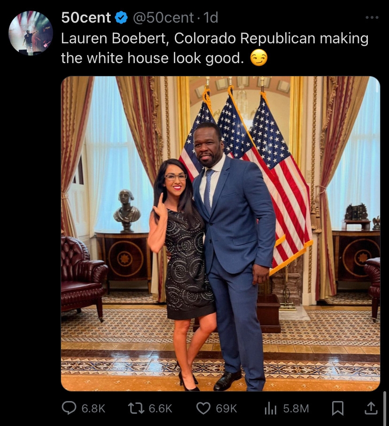Image resolution: width=389 pixels, height=426 pixels.
Task: Click the 1d timestamp
Action: click(210, 18)
